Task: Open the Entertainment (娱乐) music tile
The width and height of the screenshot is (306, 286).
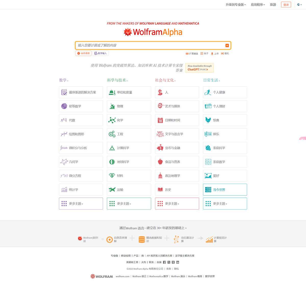Action: click(225, 134)
